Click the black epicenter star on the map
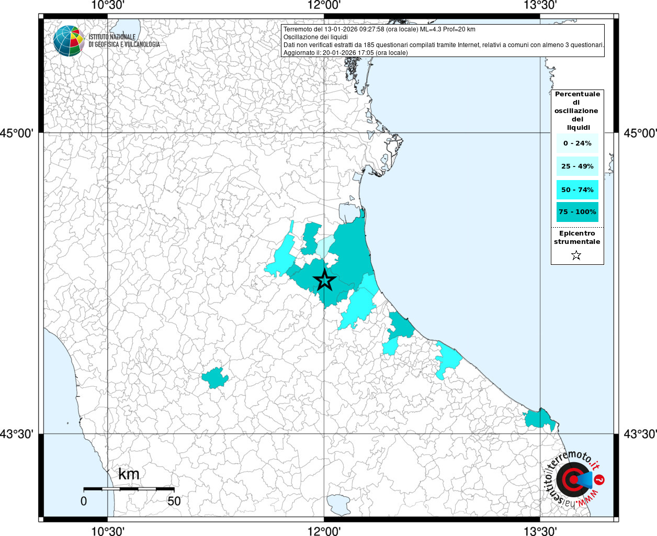657x536 pixels. (x=324, y=281)
